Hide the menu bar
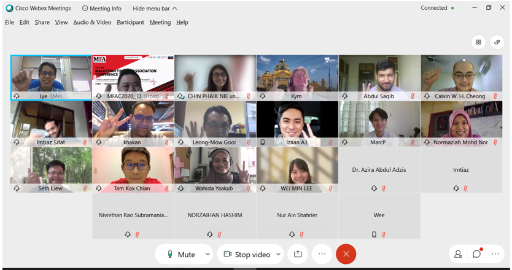 (155, 9)
